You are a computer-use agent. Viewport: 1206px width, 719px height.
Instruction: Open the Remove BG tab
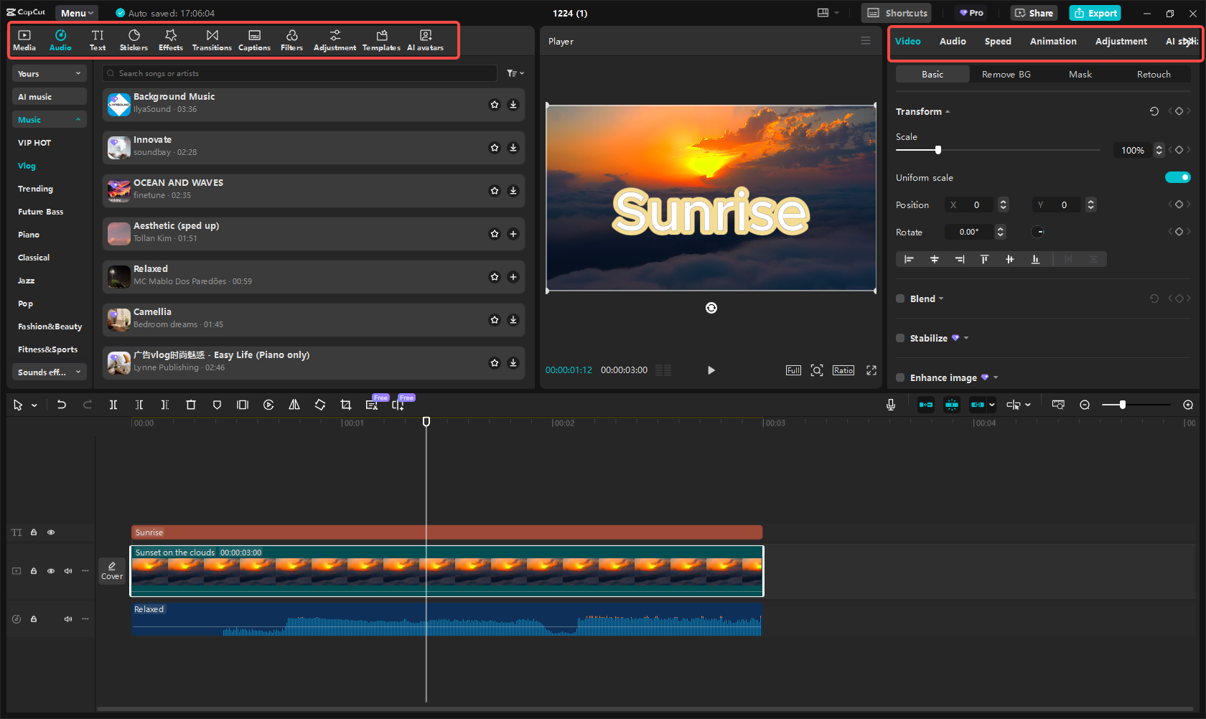point(1006,75)
